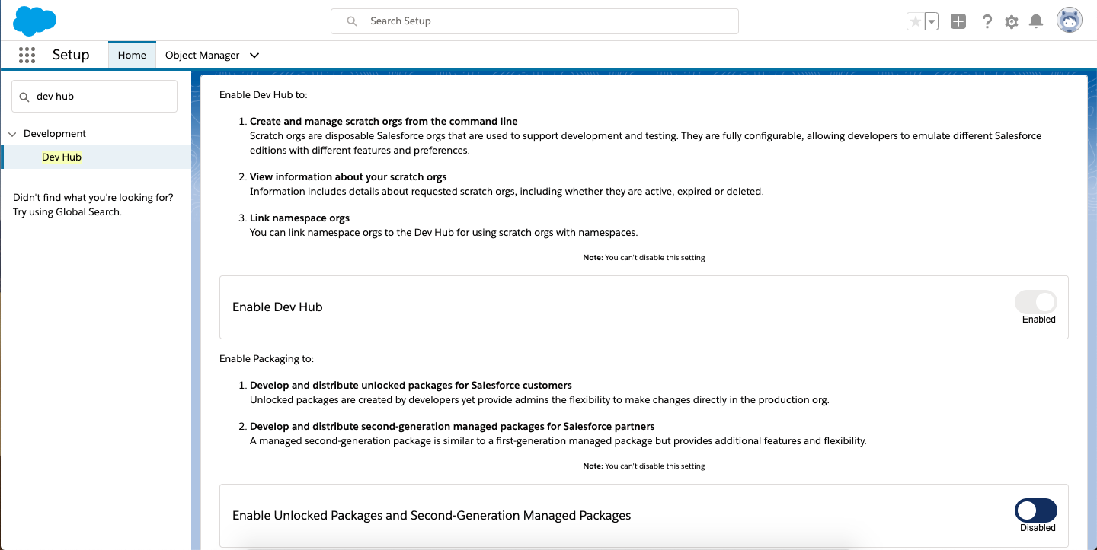Open the favorites list dropdown arrow

932,21
